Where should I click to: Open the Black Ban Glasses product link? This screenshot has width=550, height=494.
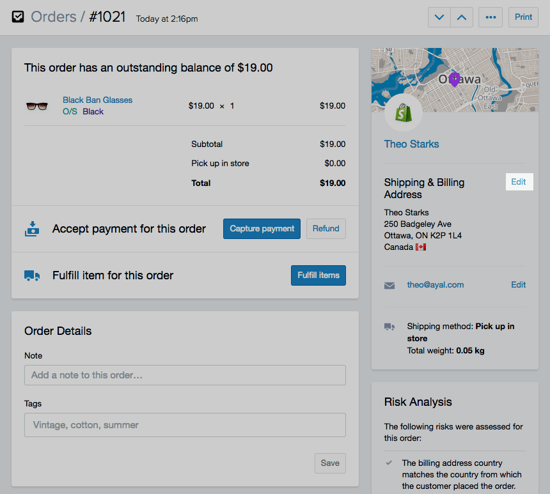(97, 100)
